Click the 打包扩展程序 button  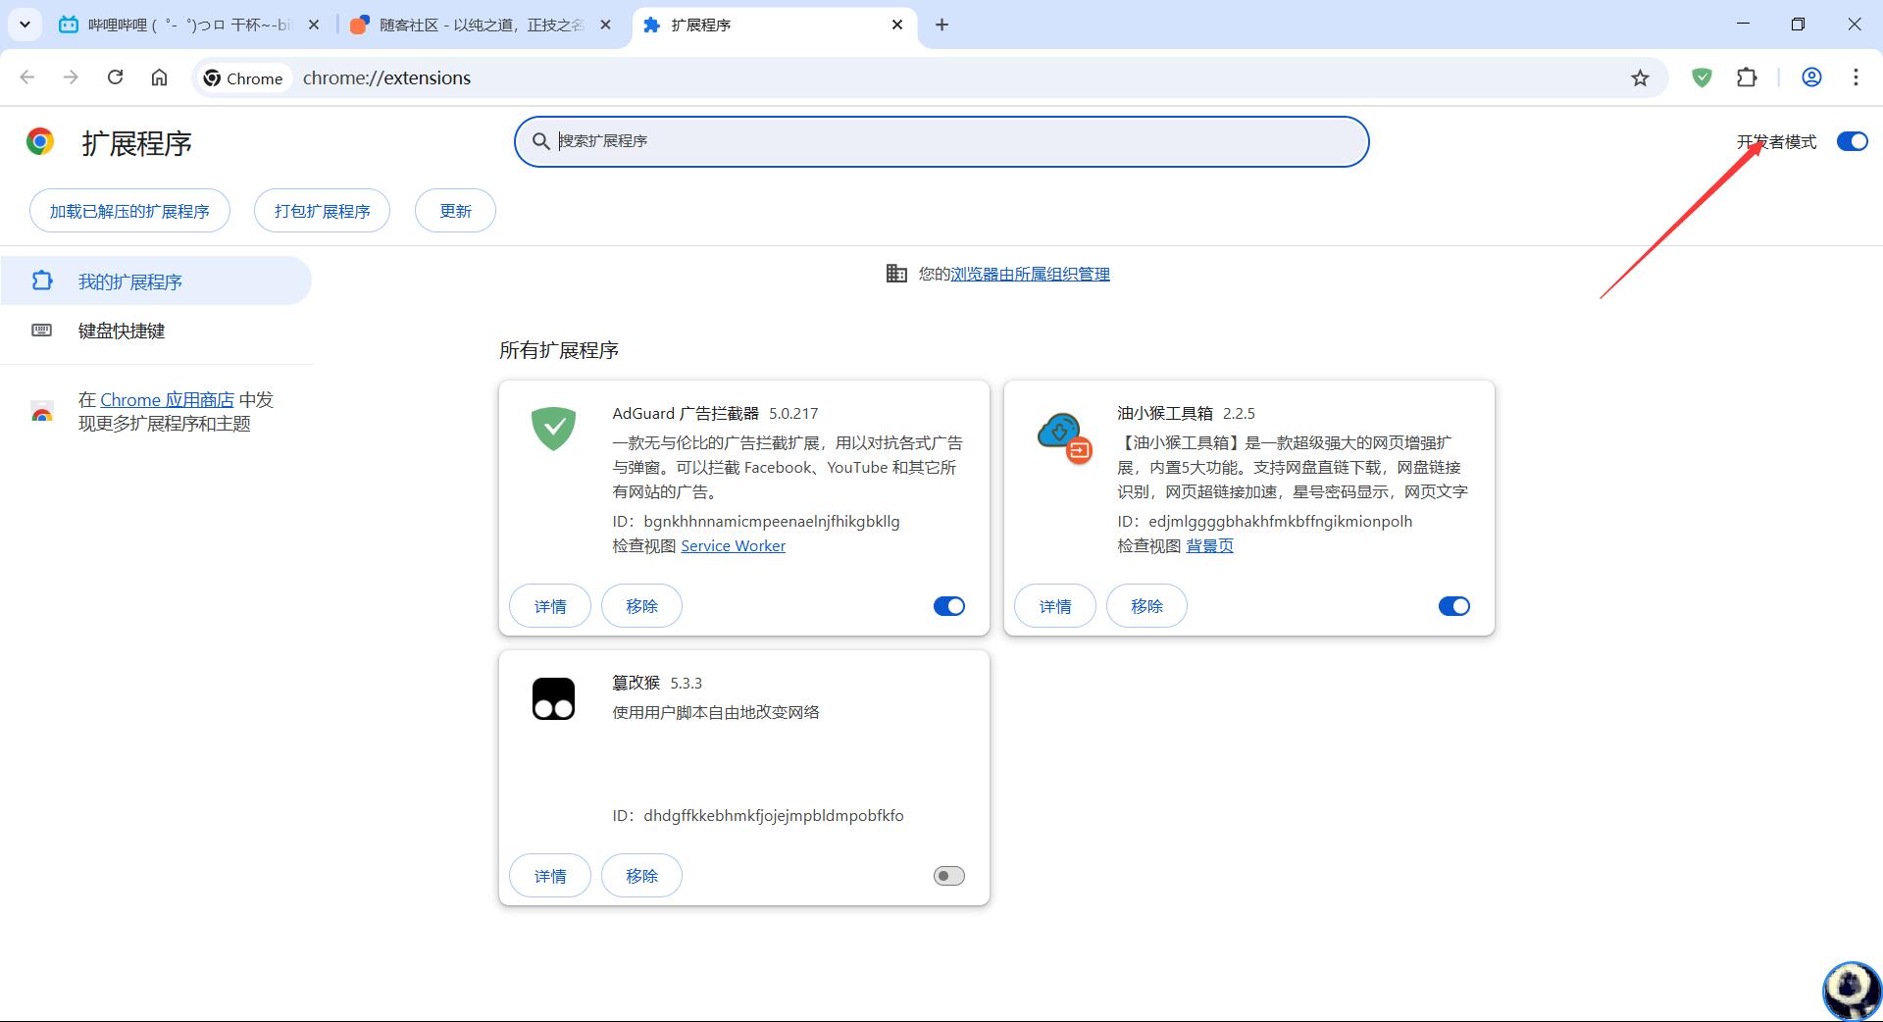[x=322, y=211]
